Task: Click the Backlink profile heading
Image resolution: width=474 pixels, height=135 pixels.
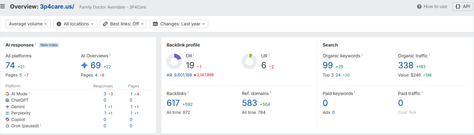Action: pos(183,45)
